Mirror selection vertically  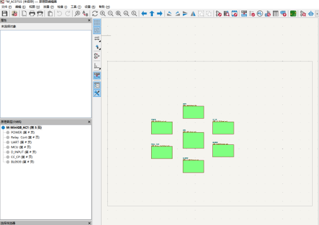tap(185, 14)
